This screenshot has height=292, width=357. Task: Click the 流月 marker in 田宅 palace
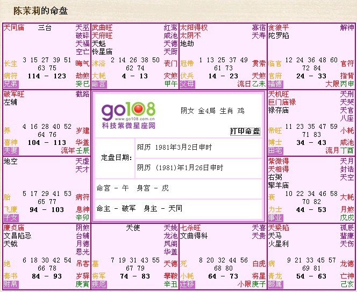(x=332, y=151)
